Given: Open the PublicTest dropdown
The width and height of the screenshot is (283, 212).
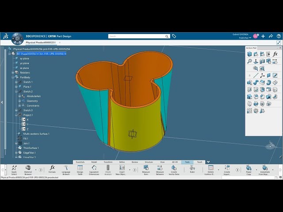Looking at the screenshot, I should (x=245, y=38).
